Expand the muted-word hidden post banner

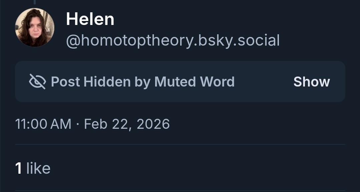click(x=180, y=82)
